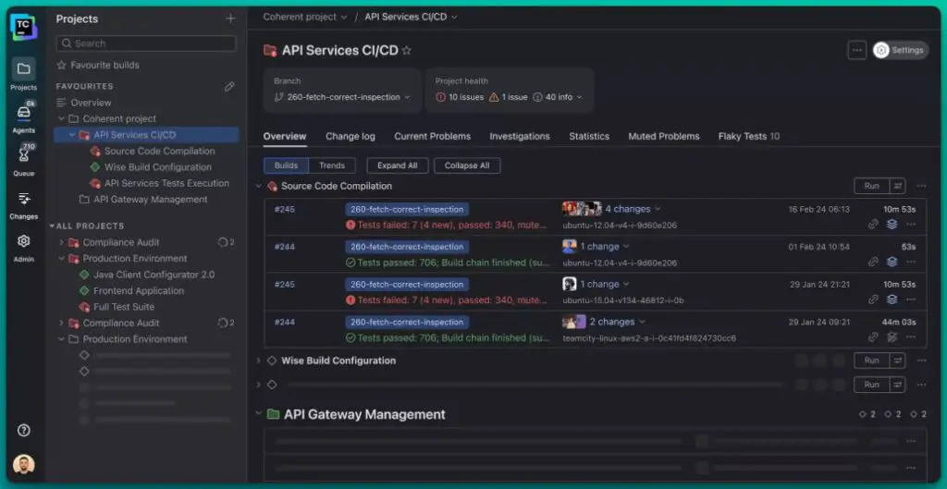Switch to the Current Problems tab
The height and width of the screenshot is (489, 947).
pos(433,137)
